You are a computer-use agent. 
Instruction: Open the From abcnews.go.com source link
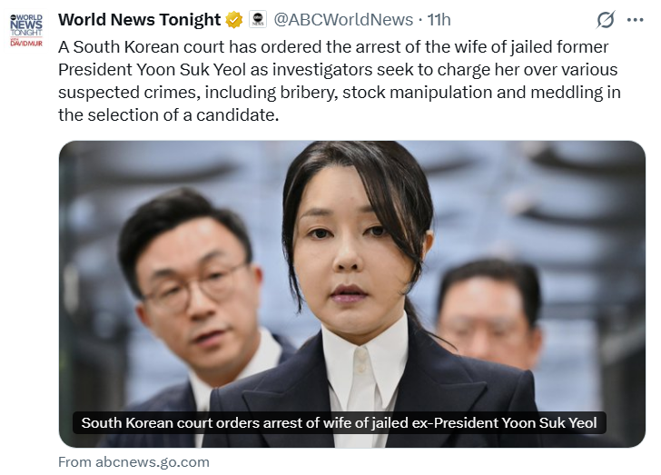tap(133, 462)
